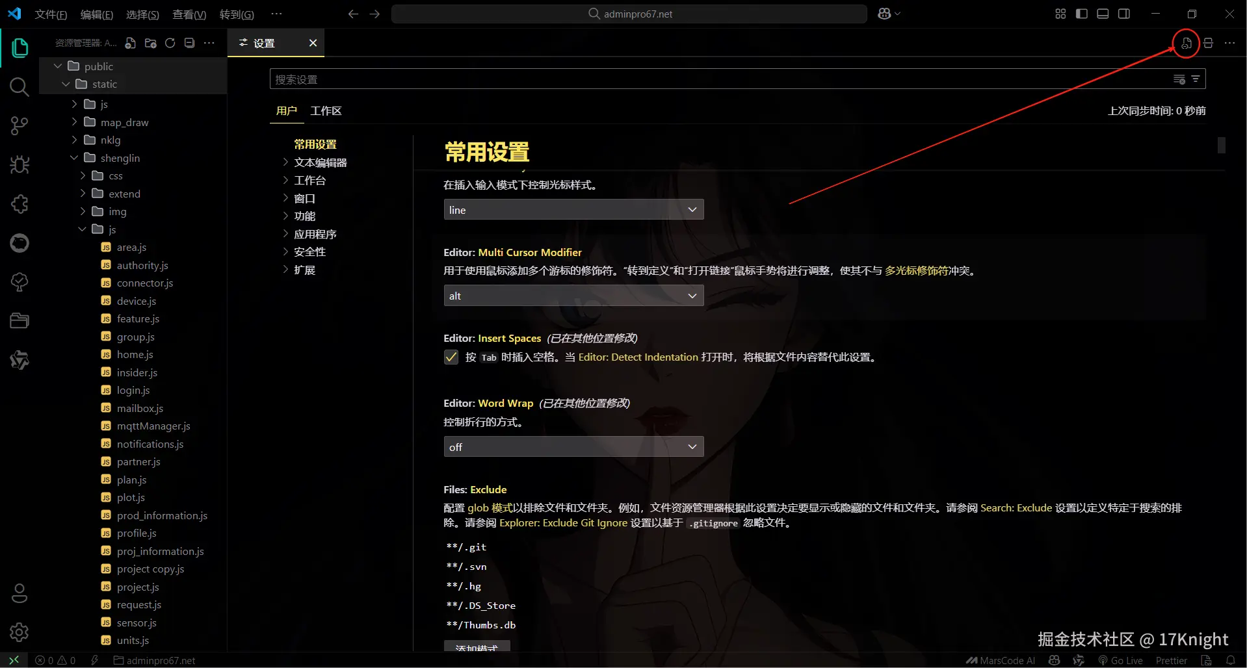Open Settings JSON via the circled title bar icon

click(1186, 43)
